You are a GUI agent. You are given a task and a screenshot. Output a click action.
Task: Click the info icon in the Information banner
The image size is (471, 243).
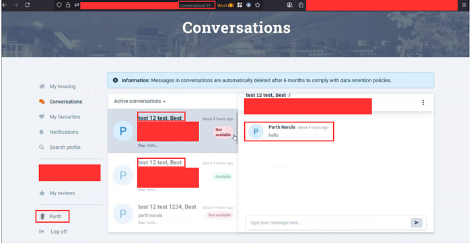[x=115, y=81]
